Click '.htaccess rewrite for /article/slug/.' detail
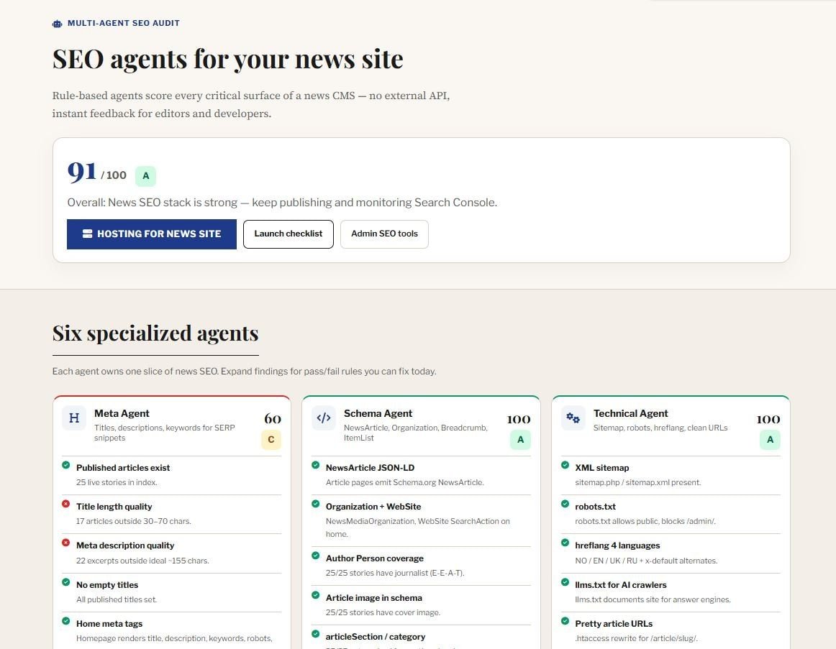836x649 pixels. 636,638
